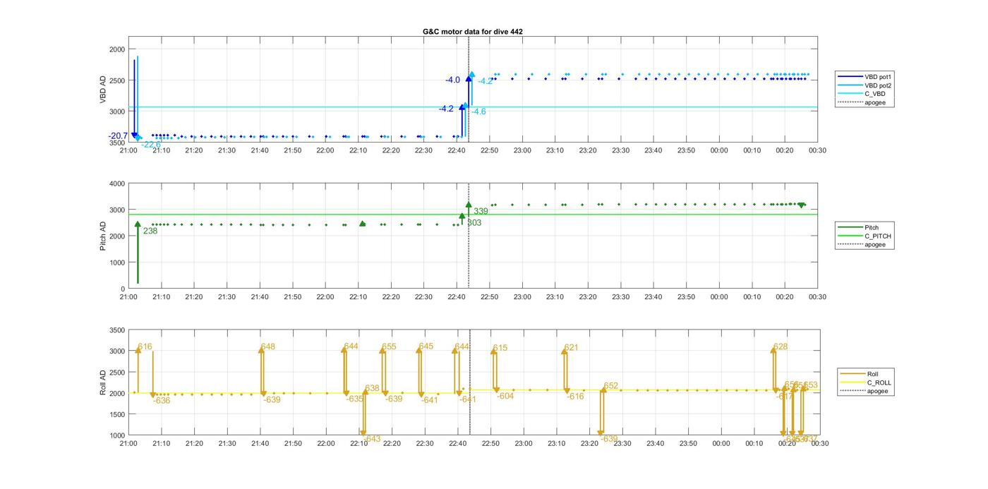Click the '645' roll data label

(426, 346)
